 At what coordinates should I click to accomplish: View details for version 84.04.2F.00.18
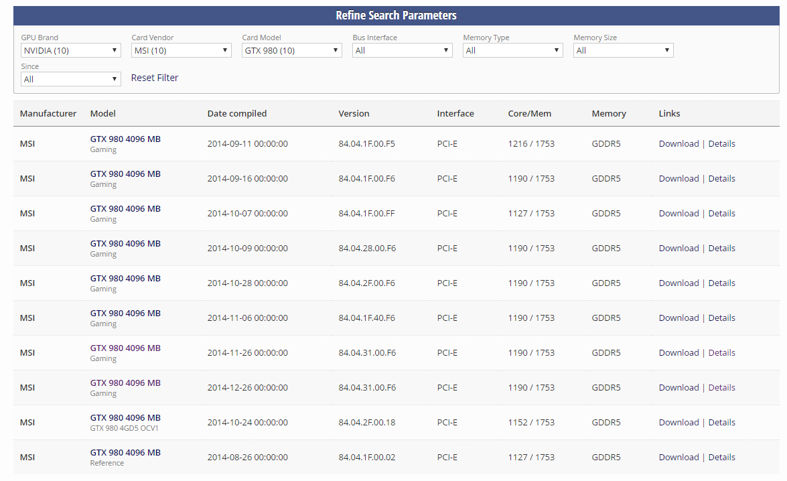(x=722, y=422)
